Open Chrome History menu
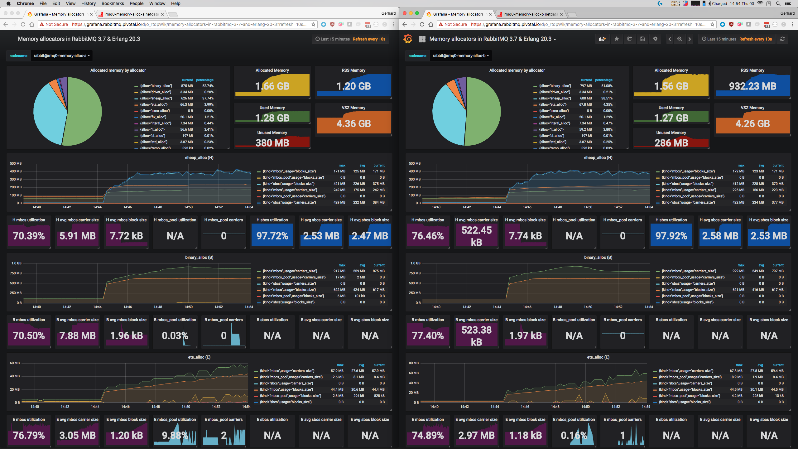Viewport: 798px width, 449px height. pyautogui.click(x=89, y=3)
